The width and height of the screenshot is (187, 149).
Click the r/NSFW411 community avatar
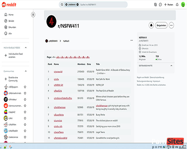coord(51,22)
